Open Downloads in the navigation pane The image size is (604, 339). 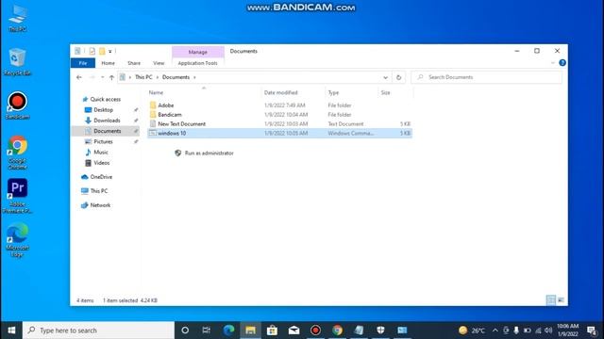click(x=107, y=121)
